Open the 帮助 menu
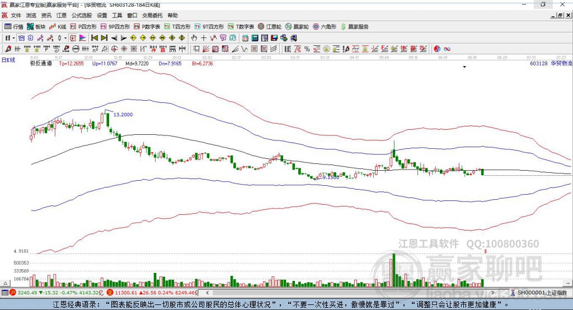The width and height of the screenshot is (573, 310). [x=172, y=15]
